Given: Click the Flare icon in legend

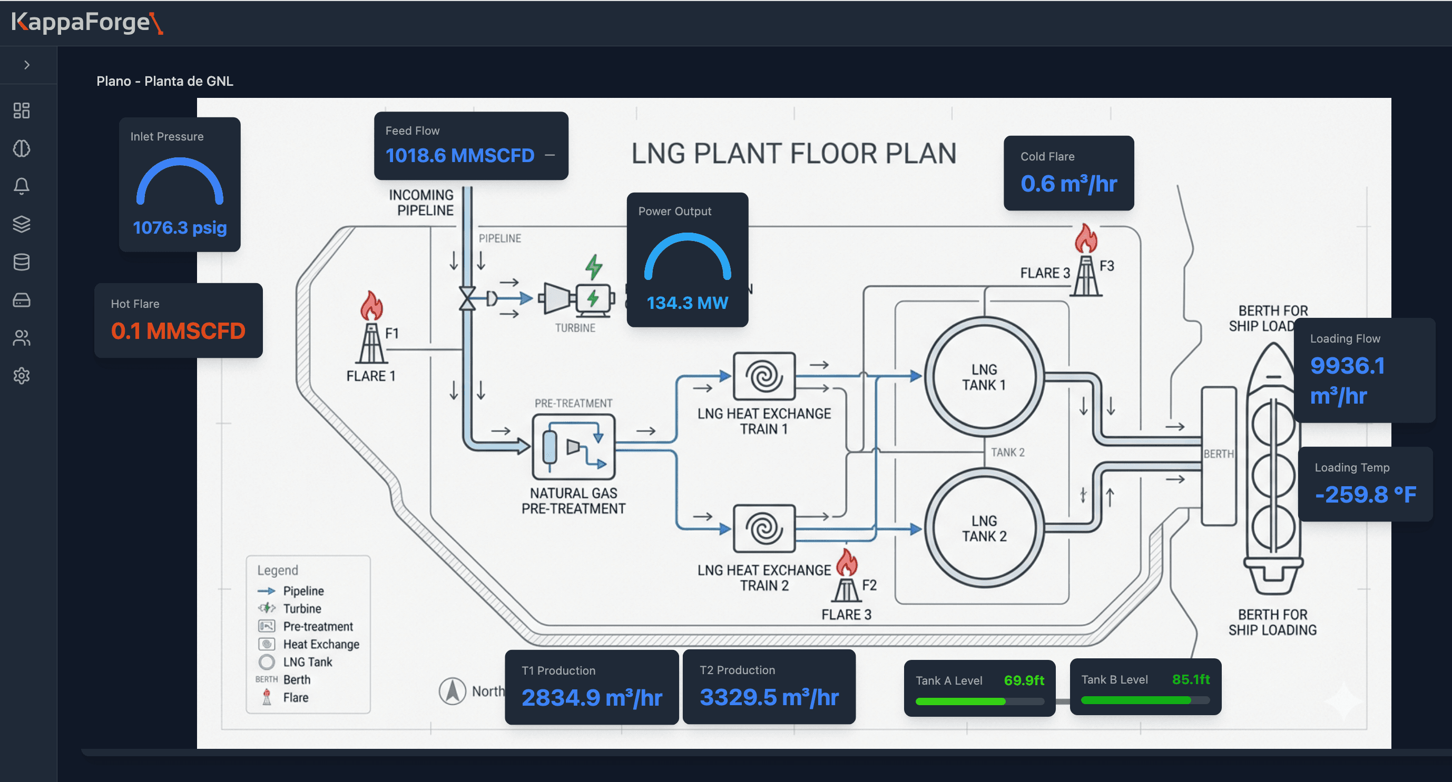Looking at the screenshot, I should coord(267,698).
